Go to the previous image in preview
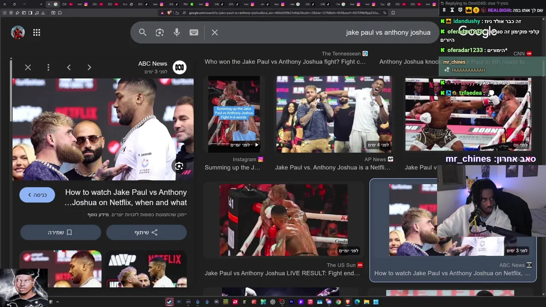Image resolution: width=546 pixels, height=307 pixels. [69, 67]
